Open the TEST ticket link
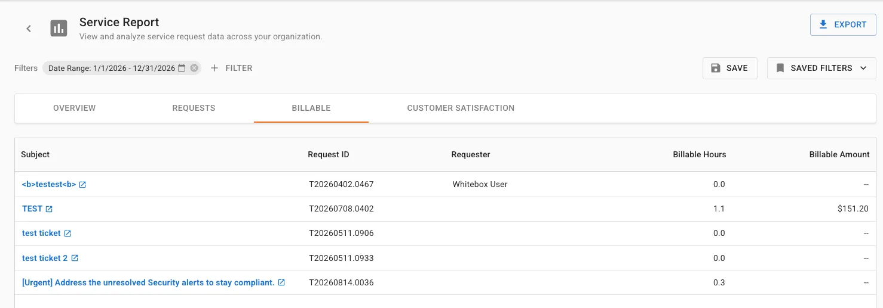 click(32, 209)
